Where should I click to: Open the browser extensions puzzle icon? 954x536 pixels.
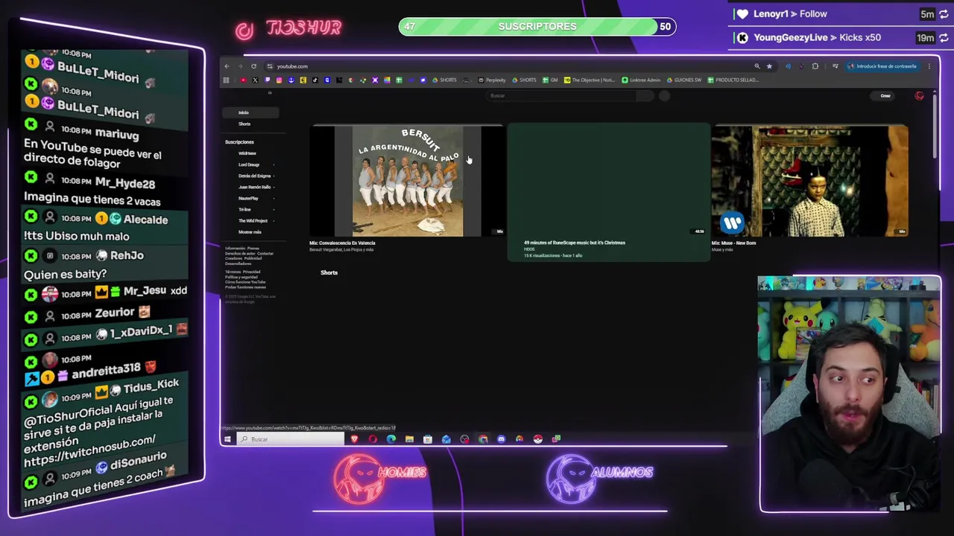tap(815, 66)
